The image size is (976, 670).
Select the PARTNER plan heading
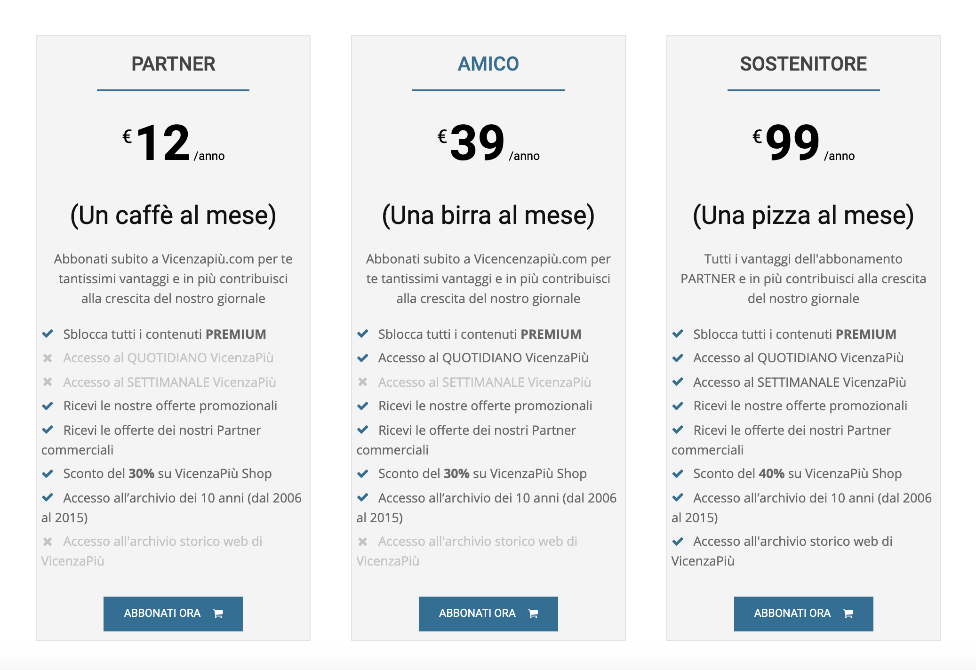pyautogui.click(x=173, y=64)
